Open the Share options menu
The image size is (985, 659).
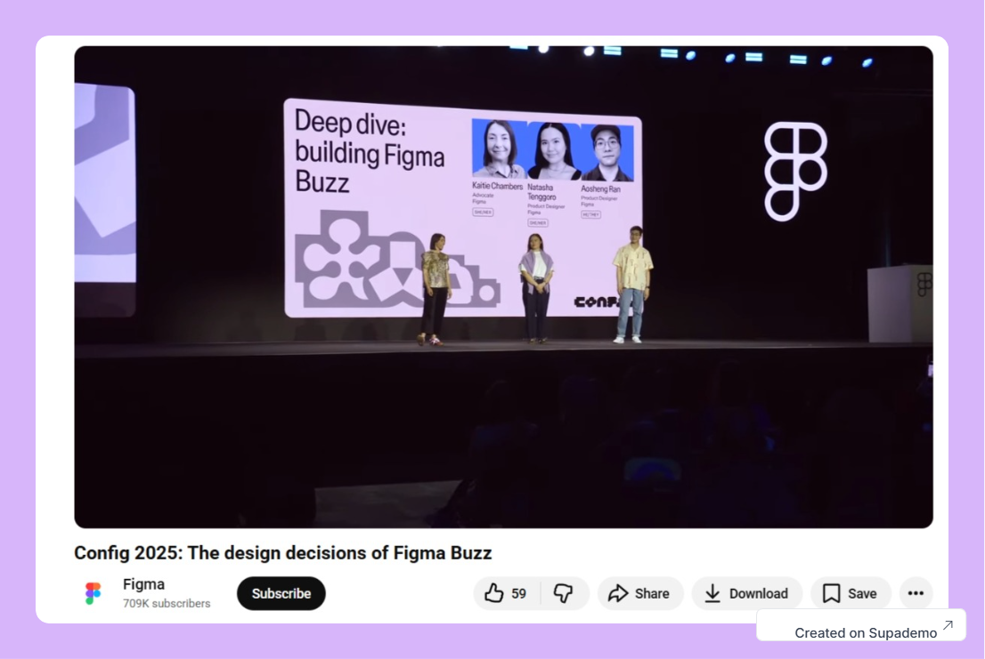pyautogui.click(x=640, y=593)
